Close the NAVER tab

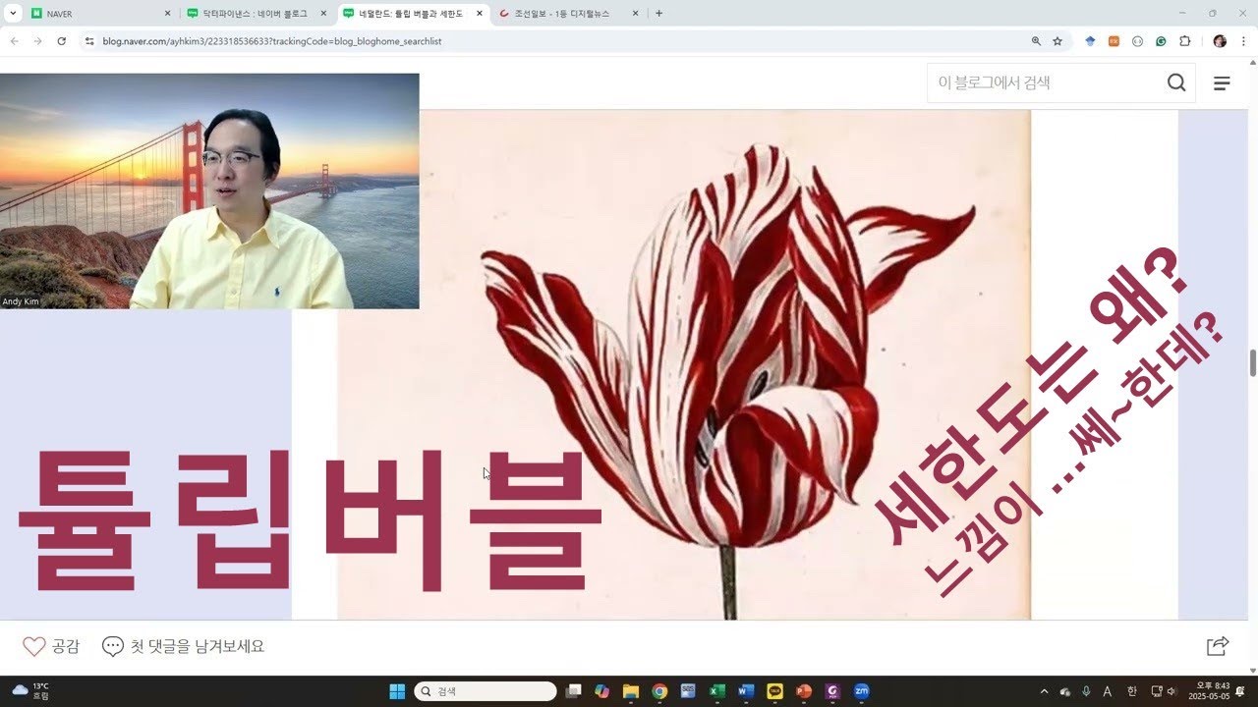click(167, 14)
